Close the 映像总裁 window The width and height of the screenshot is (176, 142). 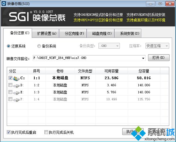[x=170, y=4]
